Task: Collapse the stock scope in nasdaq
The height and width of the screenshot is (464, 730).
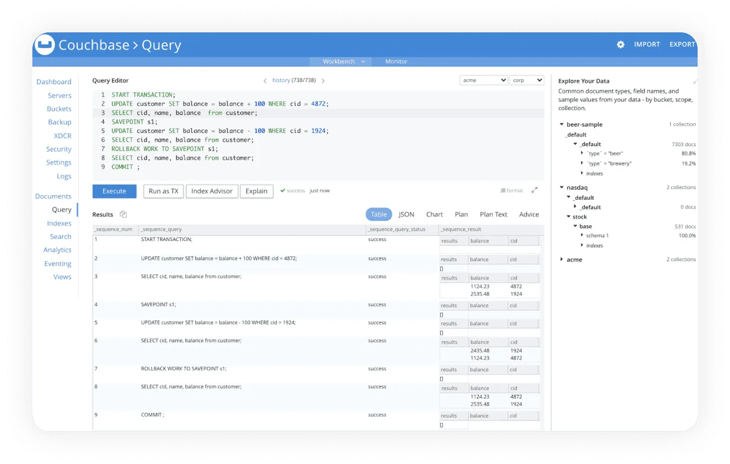Action: click(x=569, y=217)
